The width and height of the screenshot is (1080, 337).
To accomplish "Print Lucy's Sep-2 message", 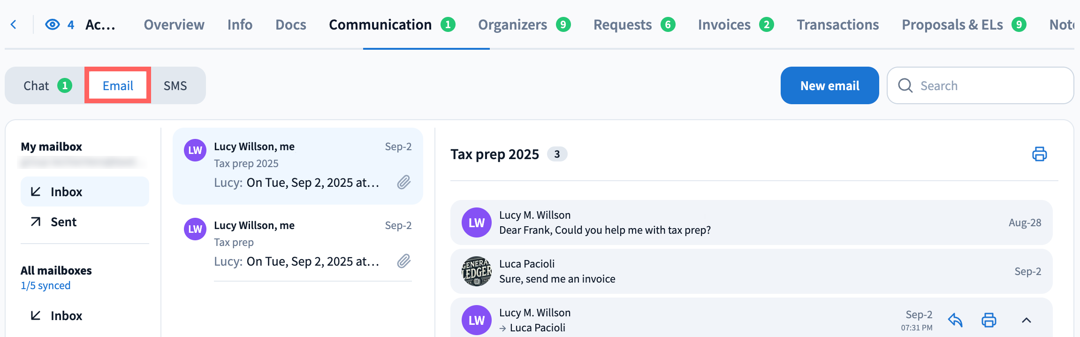I will (x=989, y=320).
